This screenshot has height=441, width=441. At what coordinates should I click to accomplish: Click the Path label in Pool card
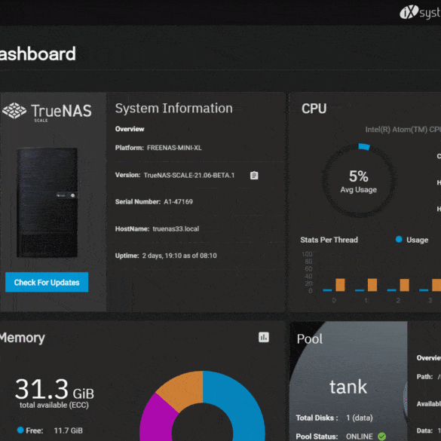(424, 377)
